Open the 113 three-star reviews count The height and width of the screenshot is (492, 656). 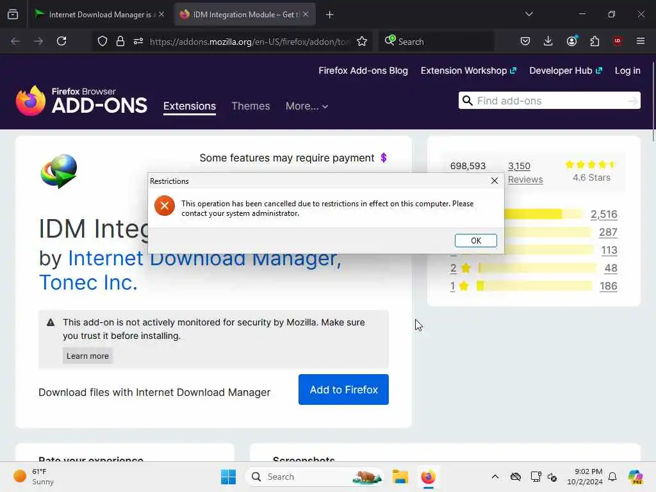609,250
